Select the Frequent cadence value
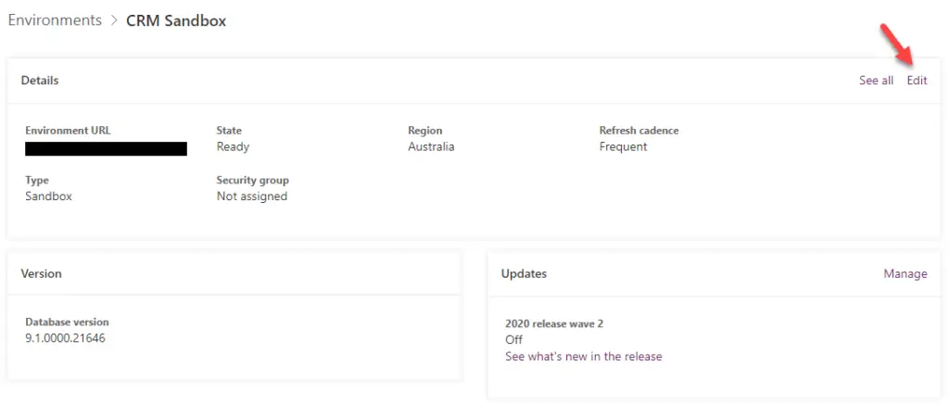949x404 pixels. [623, 147]
